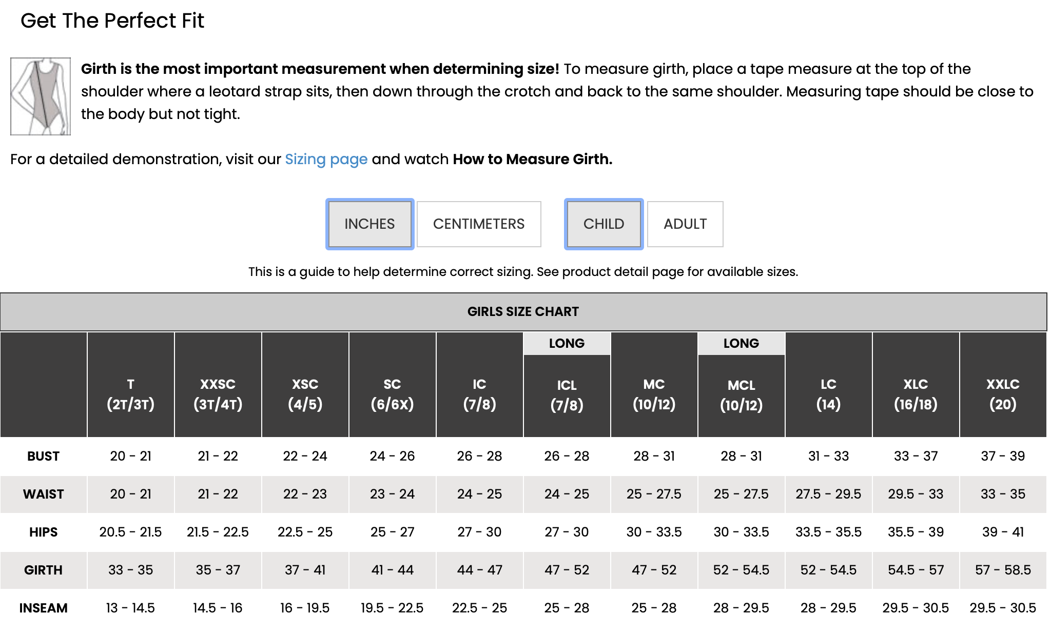This screenshot has height=633, width=1051.
Task: Click the INSEAM row label
Action: pos(44,608)
